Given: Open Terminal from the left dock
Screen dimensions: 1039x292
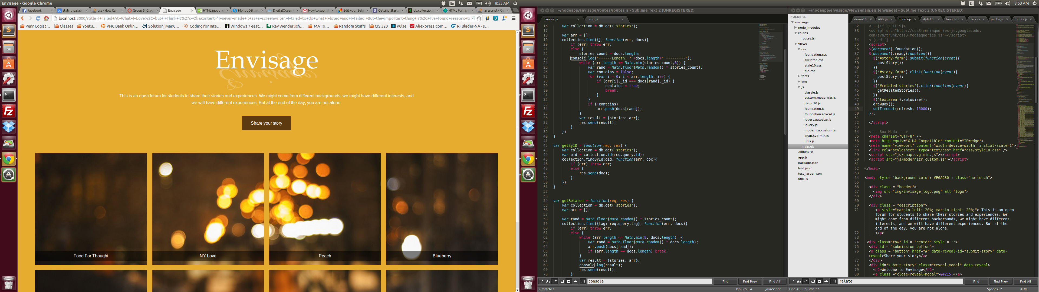Looking at the screenshot, I should point(8,95).
